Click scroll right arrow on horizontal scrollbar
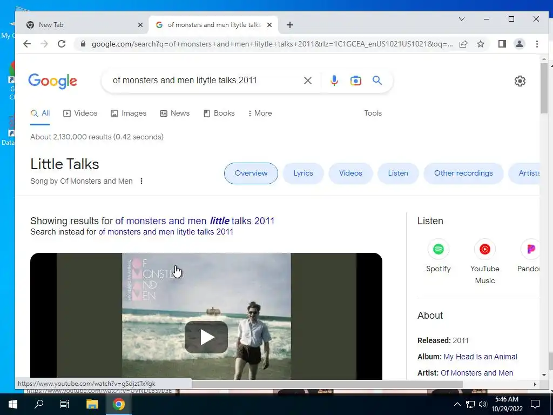Screen dimensions: 553x415 pyautogui.click(x=535, y=384)
